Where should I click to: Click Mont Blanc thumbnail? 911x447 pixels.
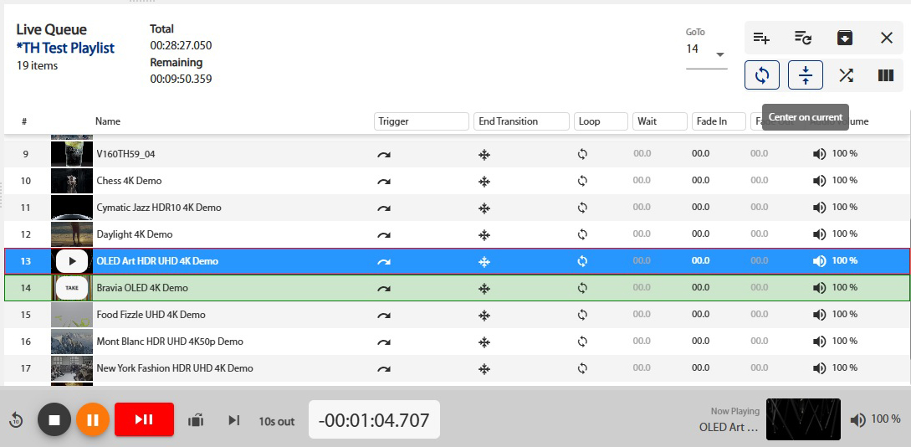(x=72, y=342)
